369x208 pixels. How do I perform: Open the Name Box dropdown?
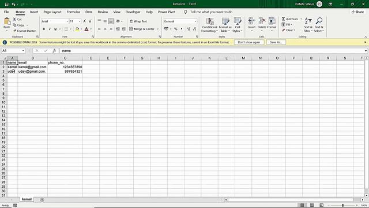(23, 51)
